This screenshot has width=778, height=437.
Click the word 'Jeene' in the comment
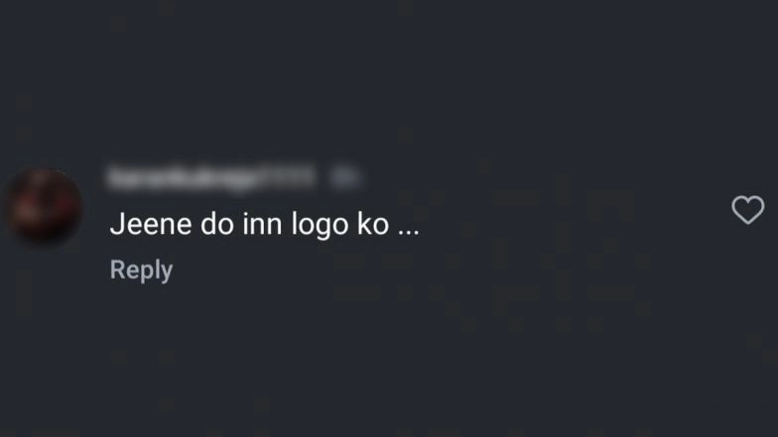coord(151,224)
